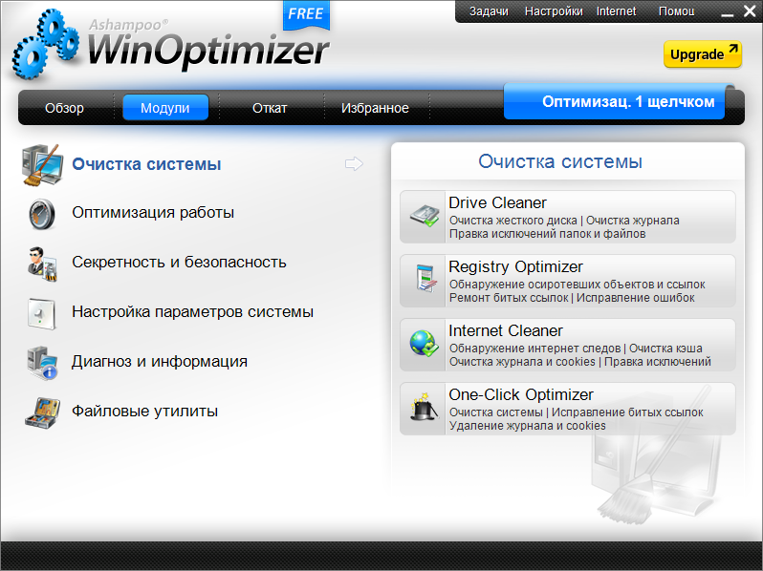The height and width of the screenshot is (571, 763).
Task: Launch the One-Click Optimizer module
Action: tap(567, 409)
